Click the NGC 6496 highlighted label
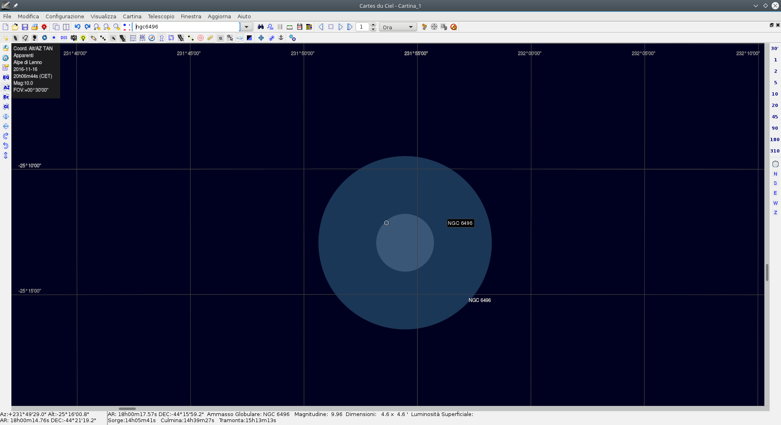Image resolution: width=781 pixels, height=425 pixels. (x=460, y=223)
